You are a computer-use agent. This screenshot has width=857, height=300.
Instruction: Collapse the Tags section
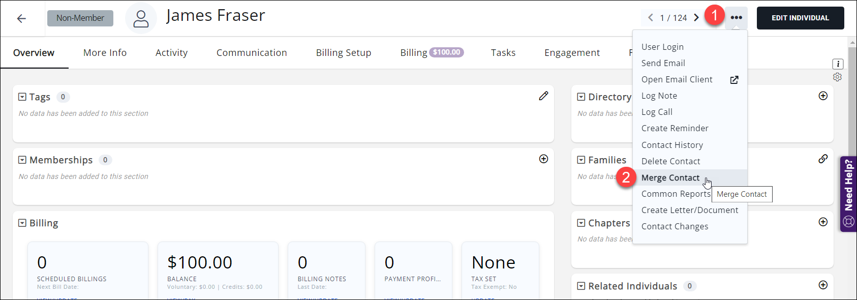(x=22, y=97)
